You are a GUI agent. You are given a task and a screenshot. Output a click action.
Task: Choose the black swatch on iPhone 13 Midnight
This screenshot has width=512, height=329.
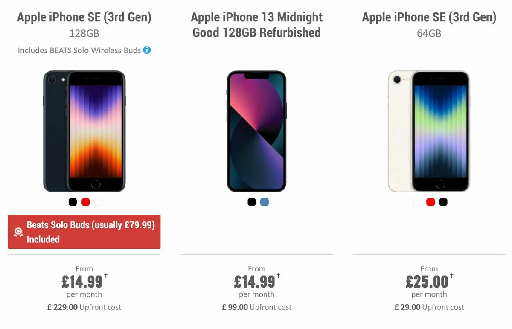click(x=251, y=201)
